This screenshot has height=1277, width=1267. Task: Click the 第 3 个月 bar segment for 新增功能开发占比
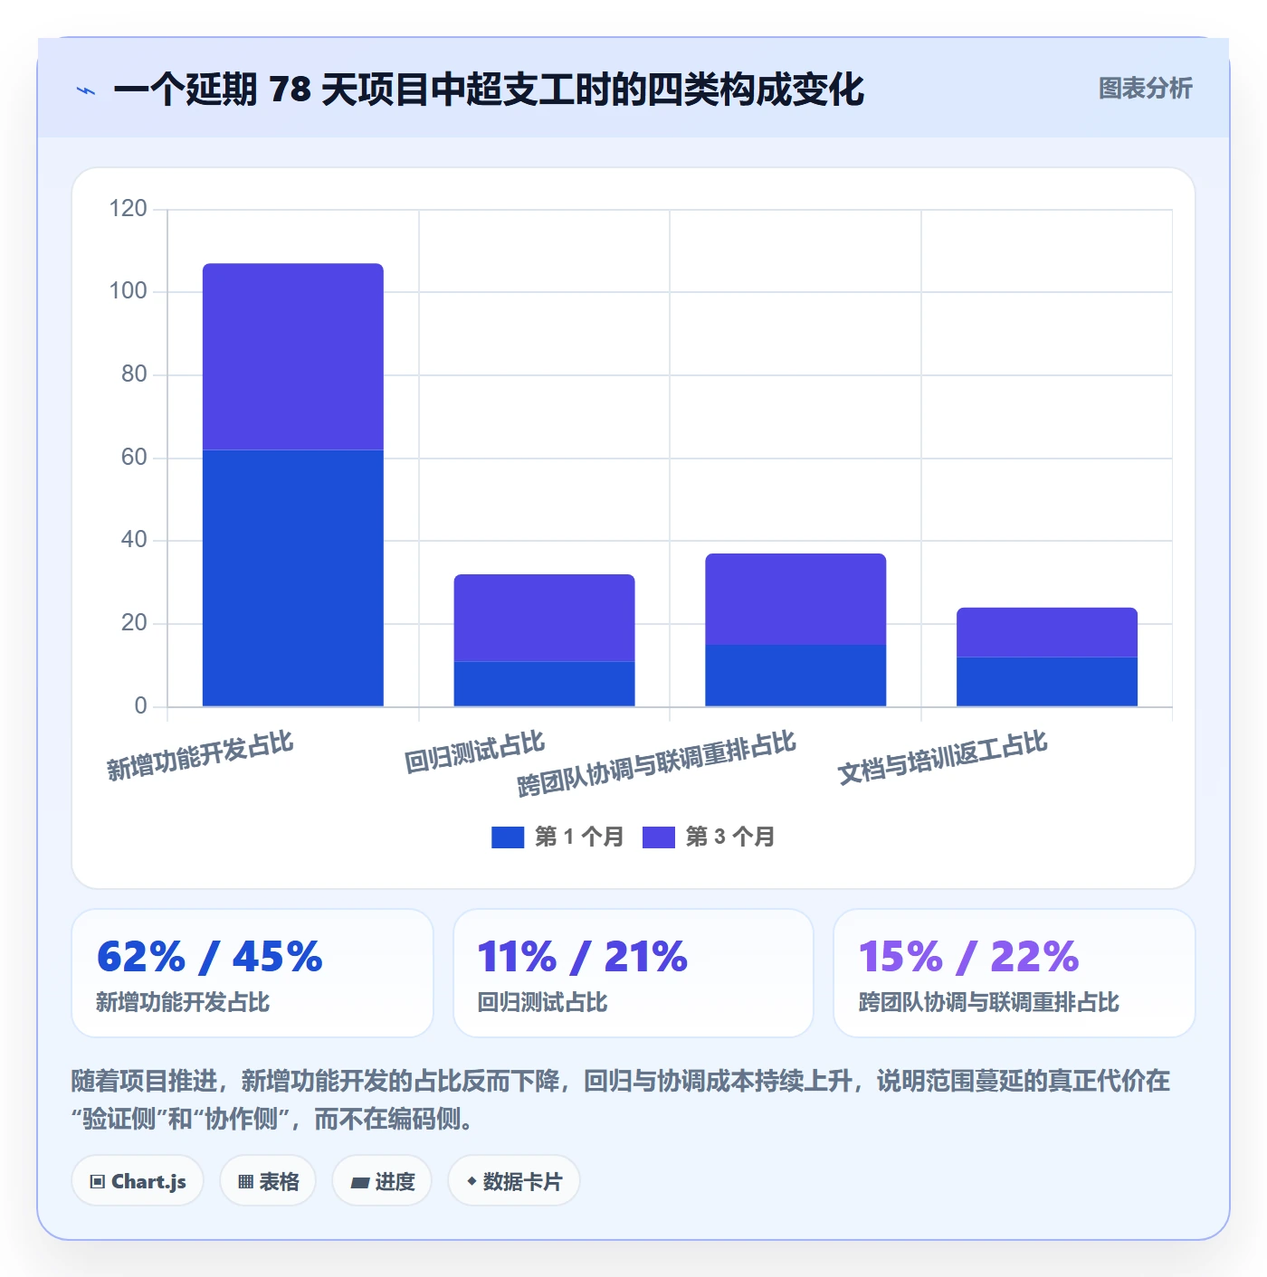coord(293,357)
